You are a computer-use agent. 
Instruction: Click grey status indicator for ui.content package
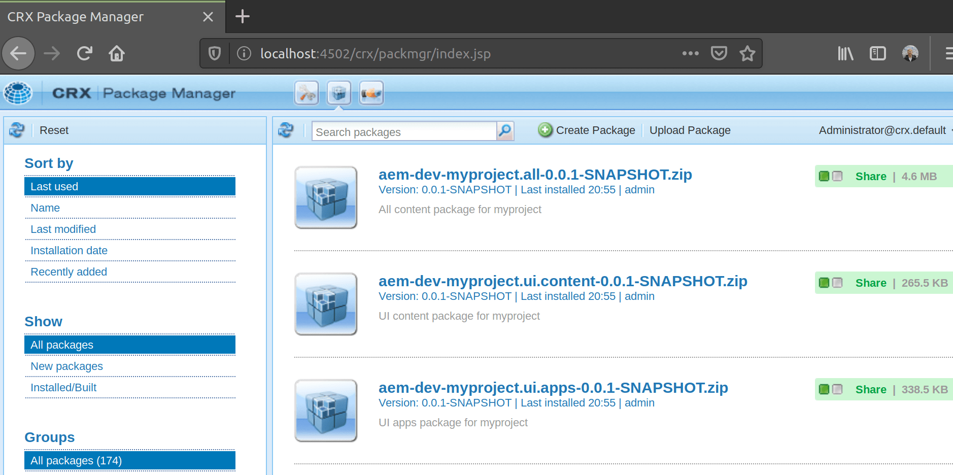click(837, 283)
